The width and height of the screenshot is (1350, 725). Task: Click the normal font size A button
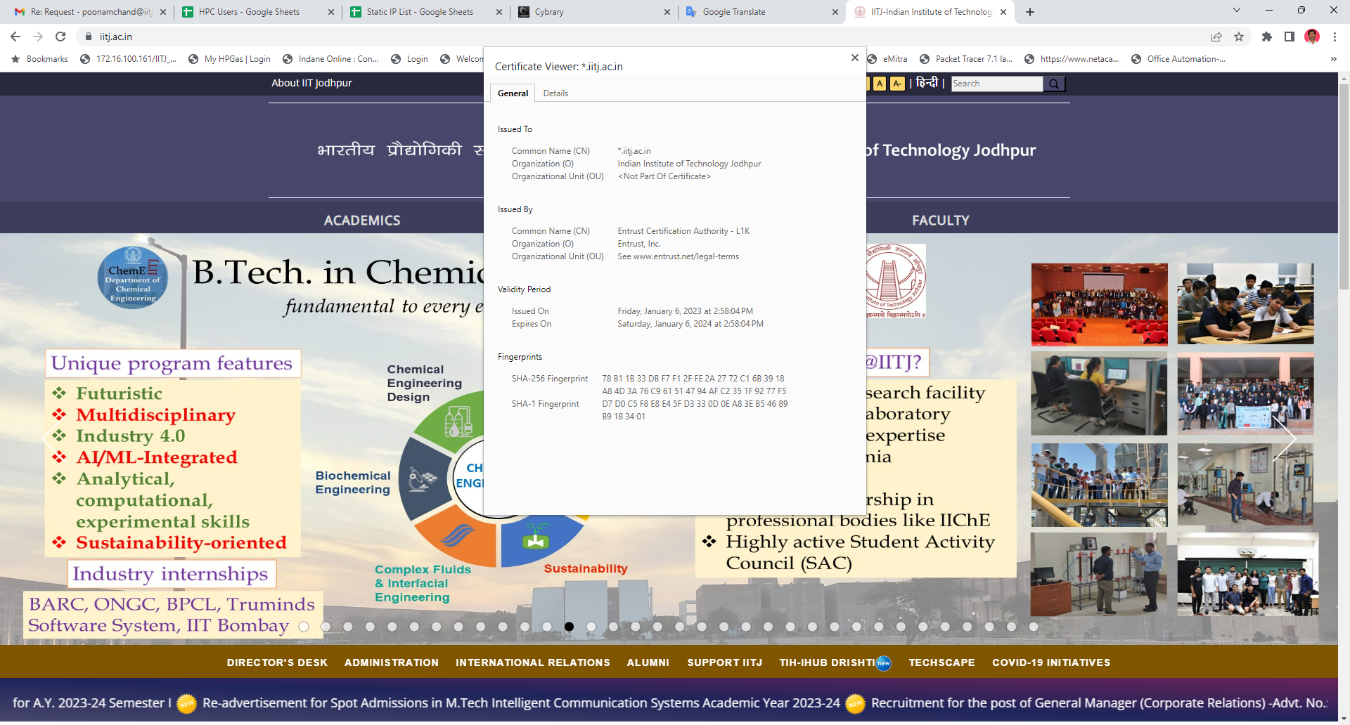click(x=880, y=84)
